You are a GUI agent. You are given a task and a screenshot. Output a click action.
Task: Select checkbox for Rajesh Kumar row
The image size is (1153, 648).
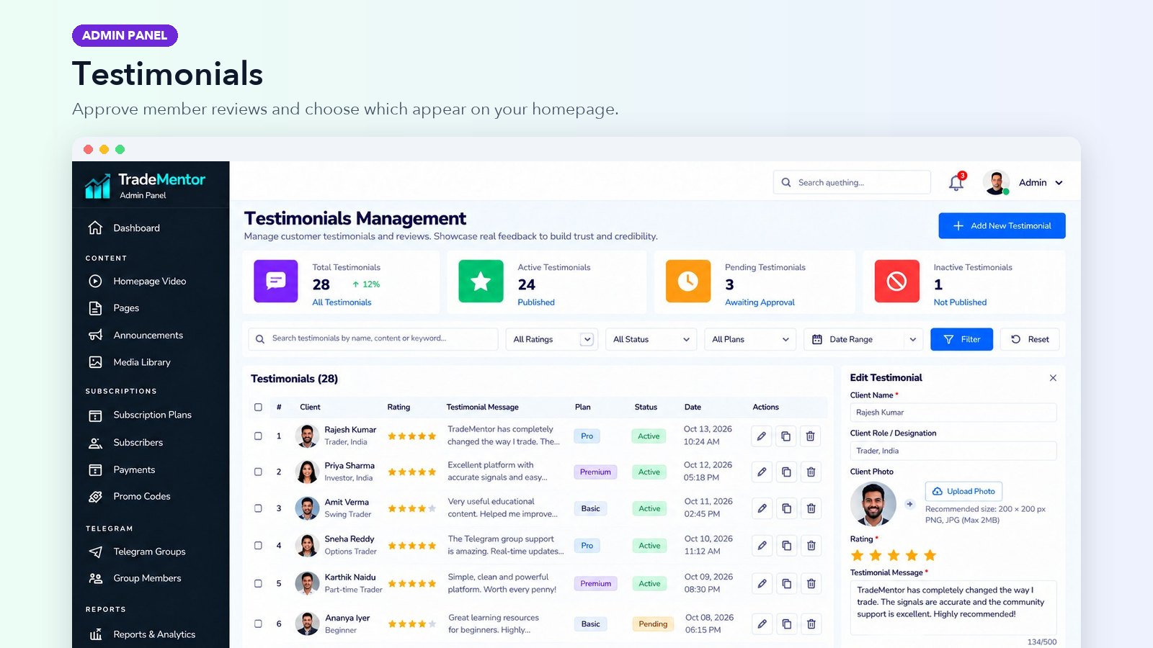[258, 436]
